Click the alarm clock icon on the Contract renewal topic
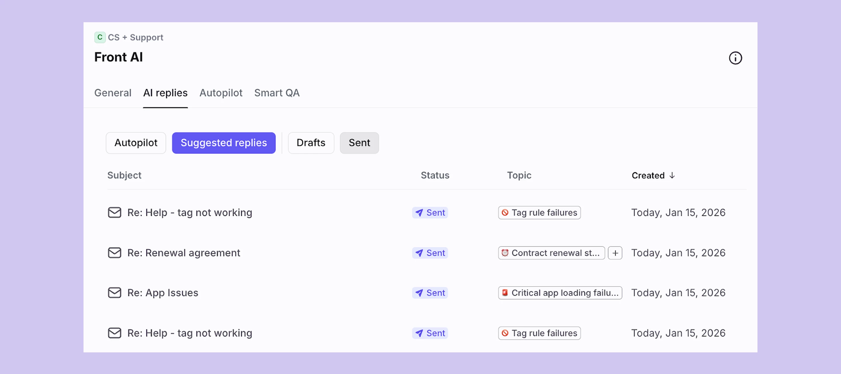Viewport: 841px width, 374px height. pos(505,252)
